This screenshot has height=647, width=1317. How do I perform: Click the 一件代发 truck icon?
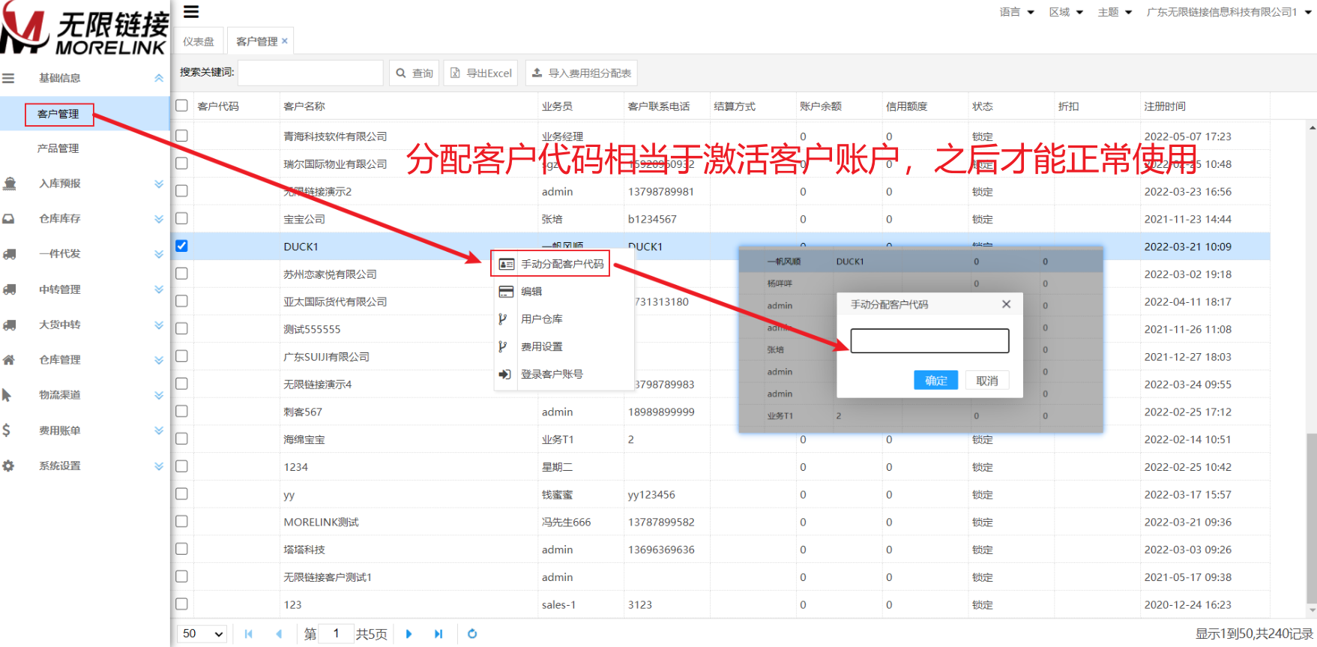[9, 253]
